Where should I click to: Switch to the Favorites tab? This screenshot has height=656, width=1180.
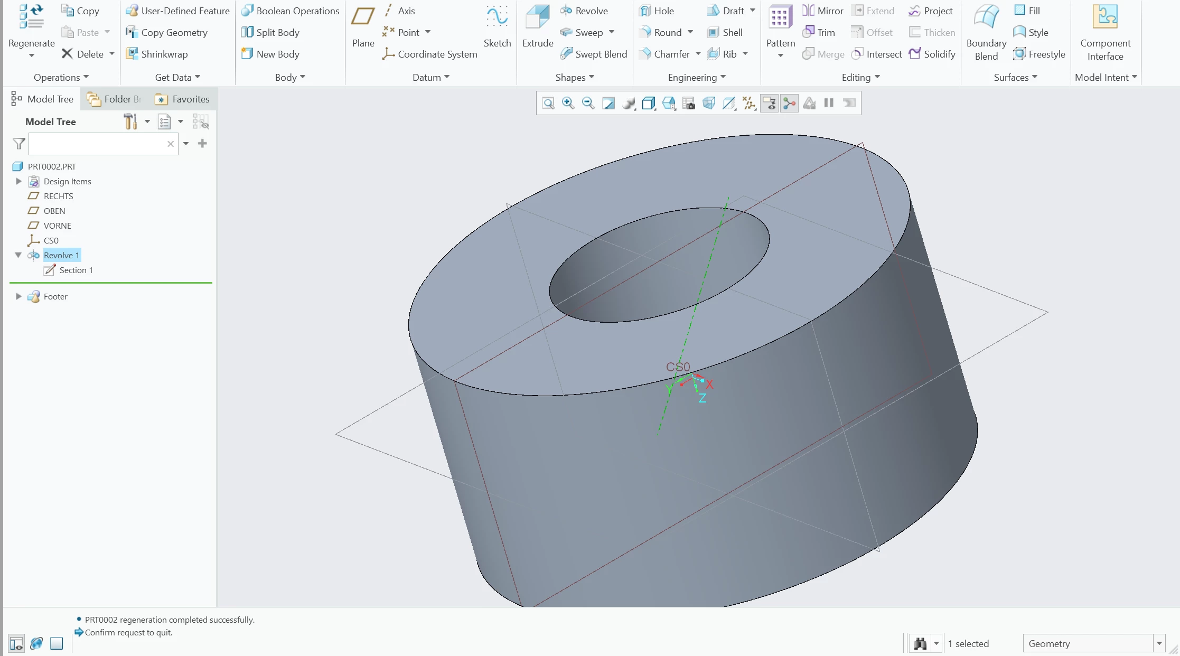click(x=182, y=99)
